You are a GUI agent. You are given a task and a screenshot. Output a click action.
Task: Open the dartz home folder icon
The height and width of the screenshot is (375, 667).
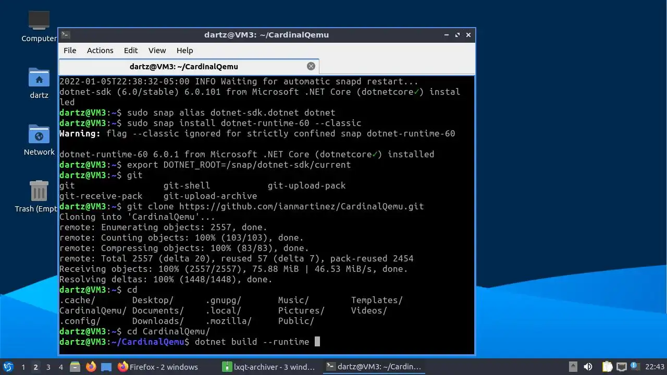39,83
